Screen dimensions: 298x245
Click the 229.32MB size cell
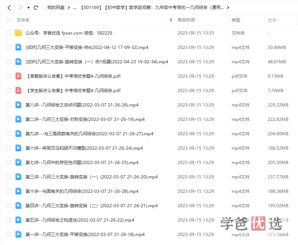(x=278, y=105)
